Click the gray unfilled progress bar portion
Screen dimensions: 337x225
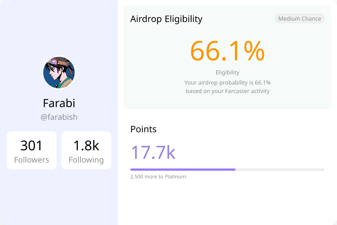[x=280, y=170]
